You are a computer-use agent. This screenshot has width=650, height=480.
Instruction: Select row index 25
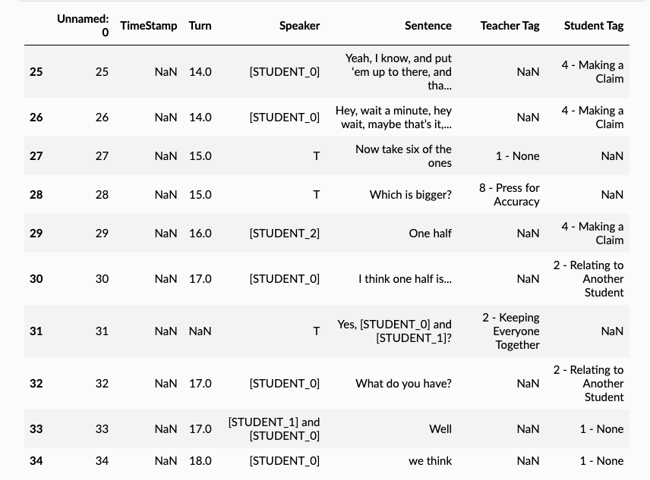36,72
